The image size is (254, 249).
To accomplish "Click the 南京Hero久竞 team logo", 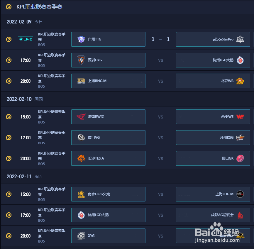I will (x=81, y=194).
